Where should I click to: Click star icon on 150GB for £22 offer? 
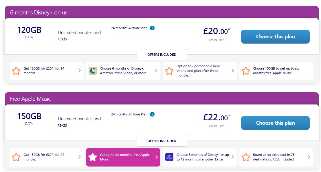[x=16, y=157]
